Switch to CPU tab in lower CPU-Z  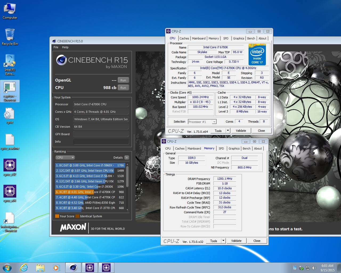pyautogui.click(x=168, y=148)
